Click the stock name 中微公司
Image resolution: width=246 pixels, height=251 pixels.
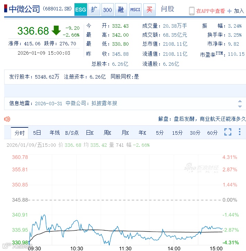(x=24, y=9)
